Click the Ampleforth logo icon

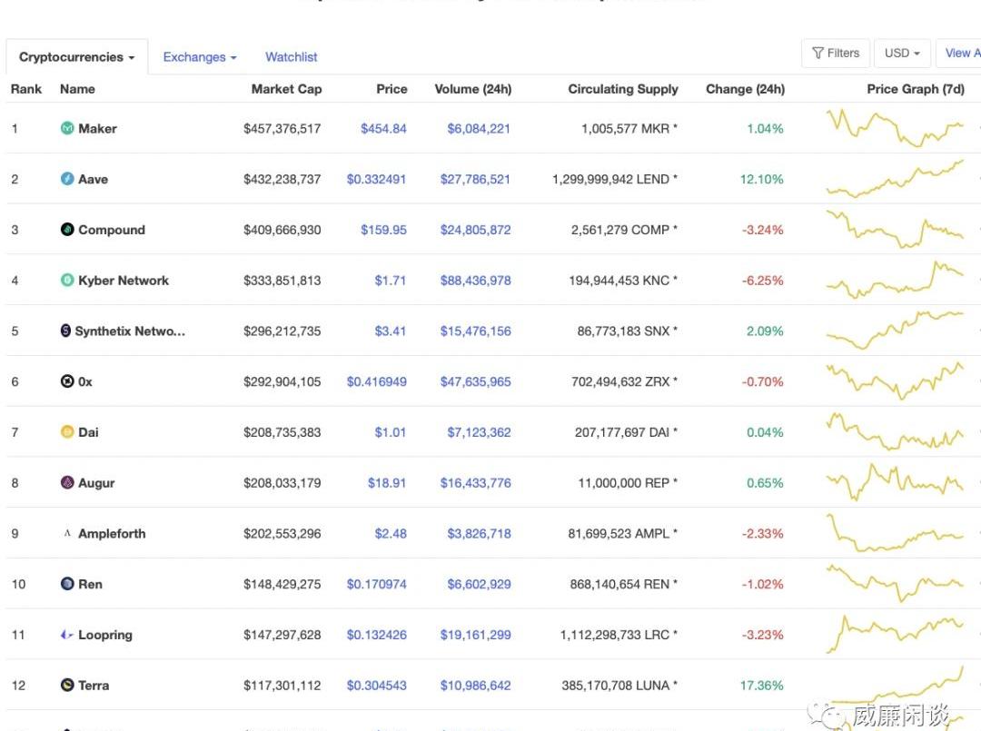[67, 533]
